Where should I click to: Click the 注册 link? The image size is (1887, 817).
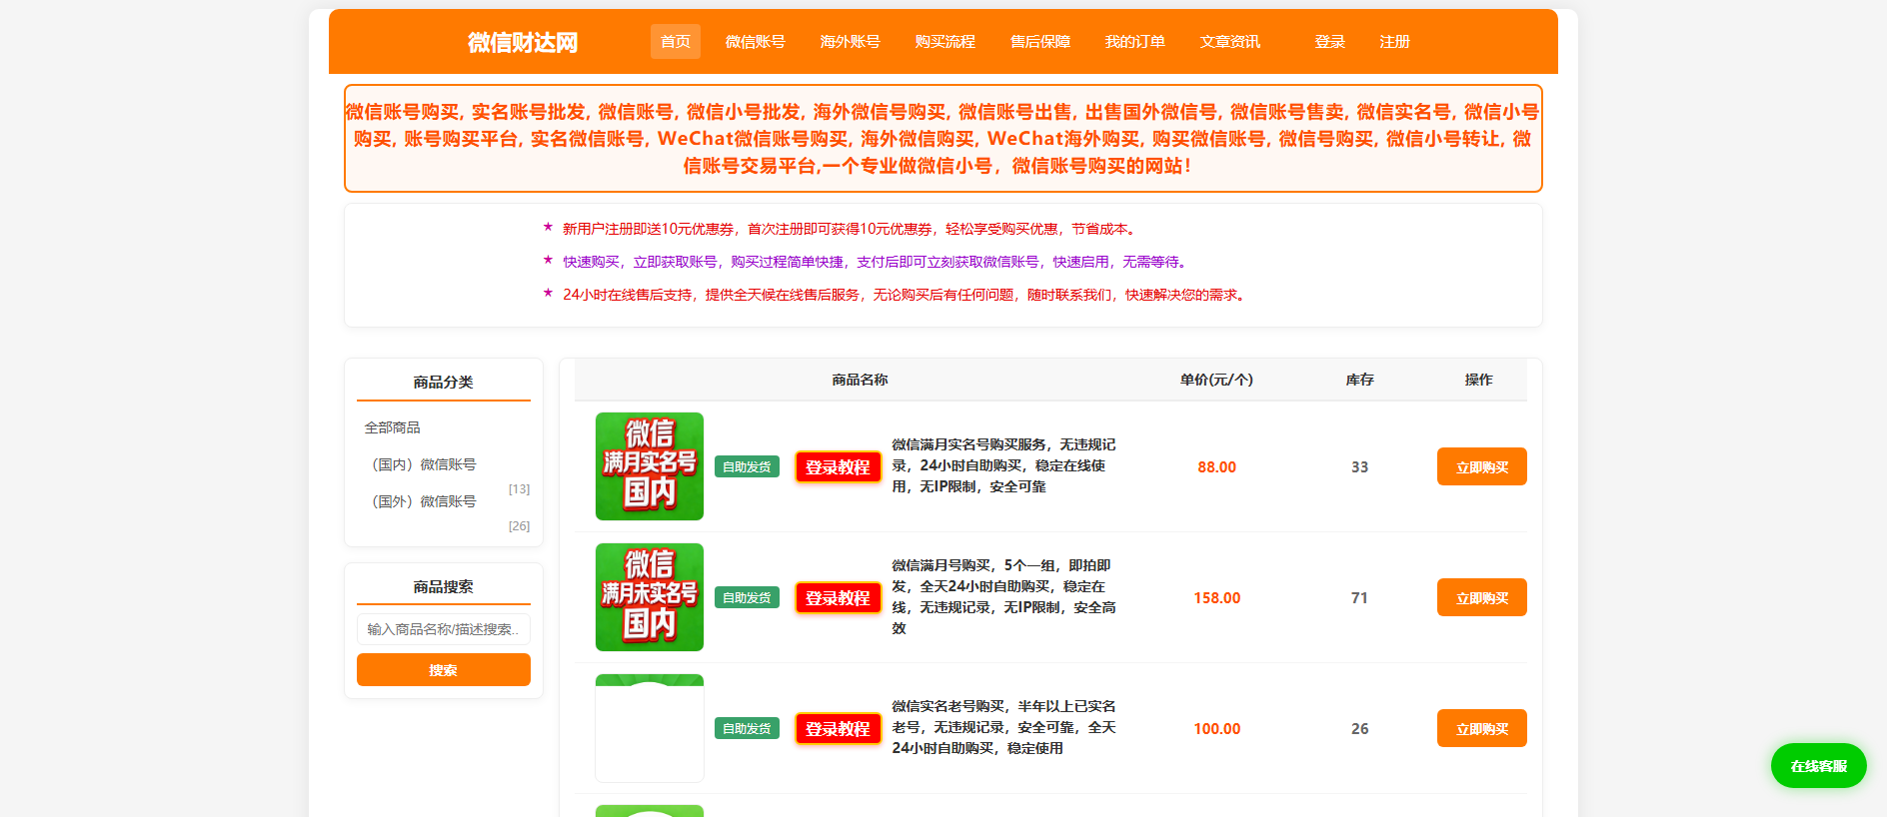(x=1395, y=42)
